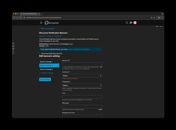Image resolution: width=176 pixels, height=130 pixels.
Task: Open a new browser tab
Action: coord(42,14)
